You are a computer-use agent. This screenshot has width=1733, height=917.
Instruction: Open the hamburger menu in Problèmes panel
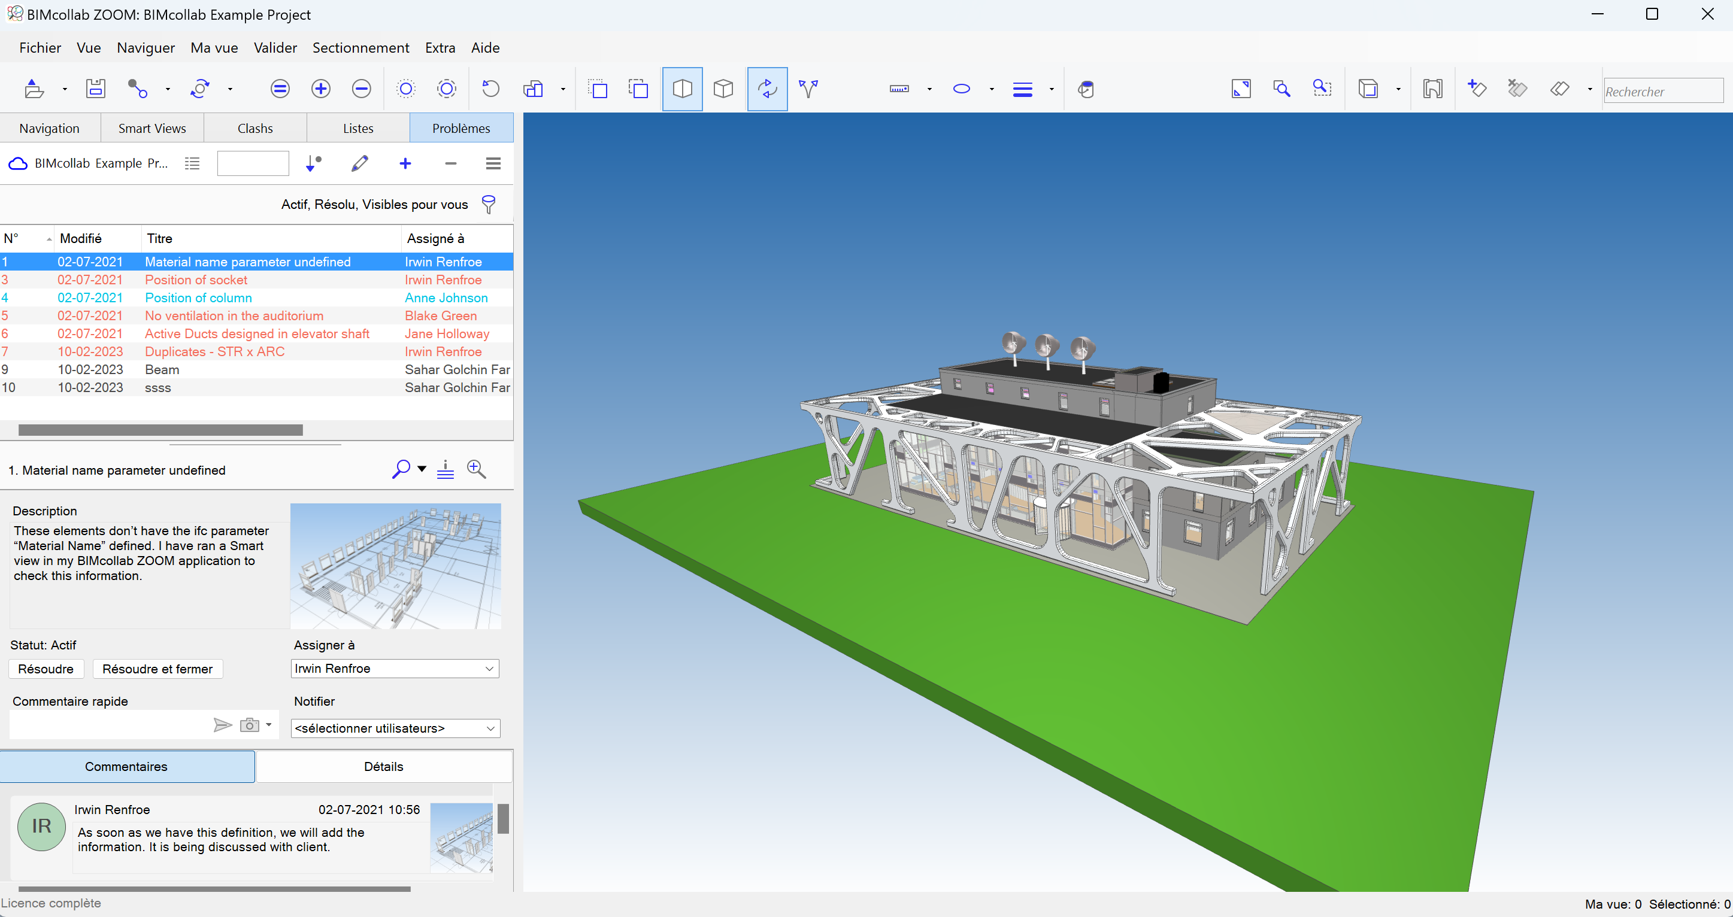pyautogui.click(x=493, y=163)
